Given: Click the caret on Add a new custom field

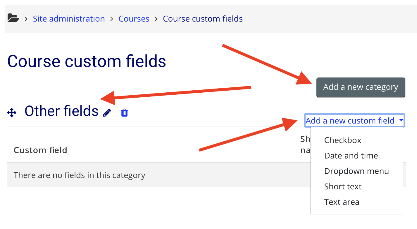Looking at the screenshot, I should [401, 120].
